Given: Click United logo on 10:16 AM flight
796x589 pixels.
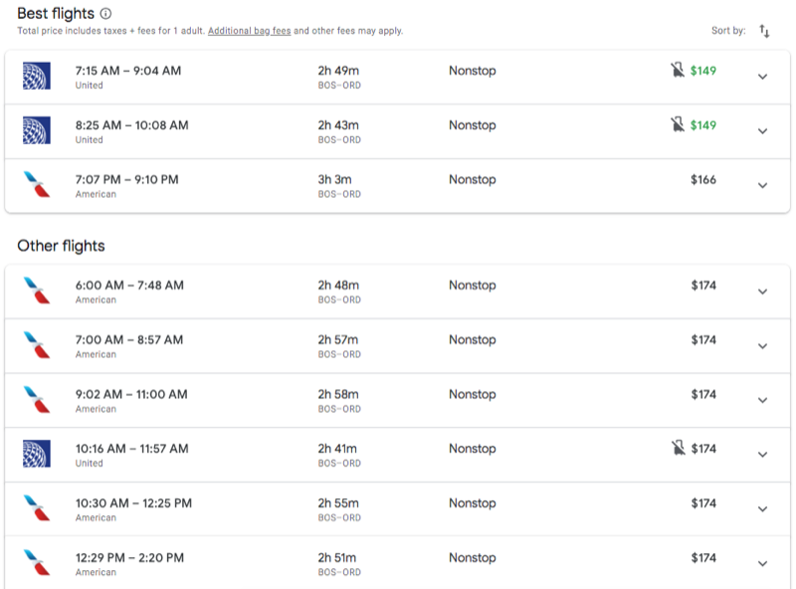Looking at the screenshot, I should pos(37,454).
